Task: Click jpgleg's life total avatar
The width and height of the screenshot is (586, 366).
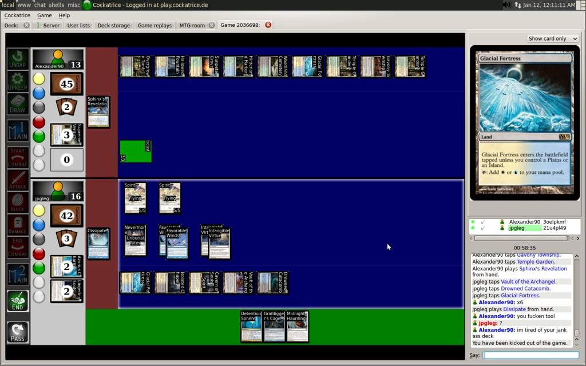Action: 58,191
